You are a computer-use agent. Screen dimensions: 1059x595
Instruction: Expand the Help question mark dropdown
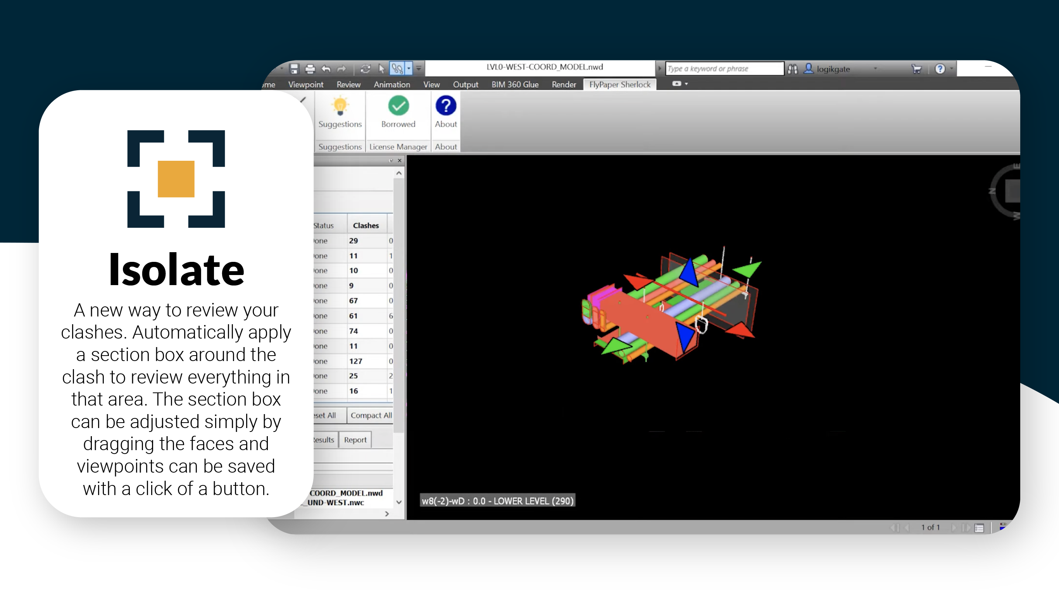click(x=951, y=69)
